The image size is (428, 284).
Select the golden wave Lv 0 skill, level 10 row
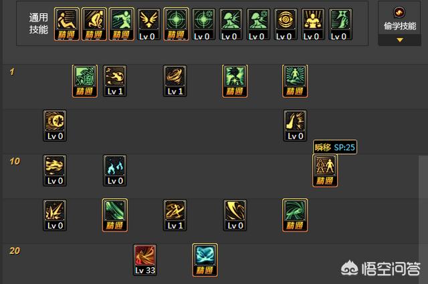pos(55,171)
